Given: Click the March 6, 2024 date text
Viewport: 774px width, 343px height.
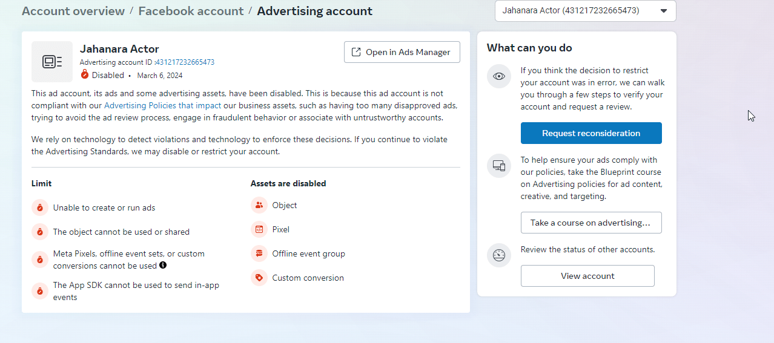Looking at the screenshot, I should pos(160,76).
